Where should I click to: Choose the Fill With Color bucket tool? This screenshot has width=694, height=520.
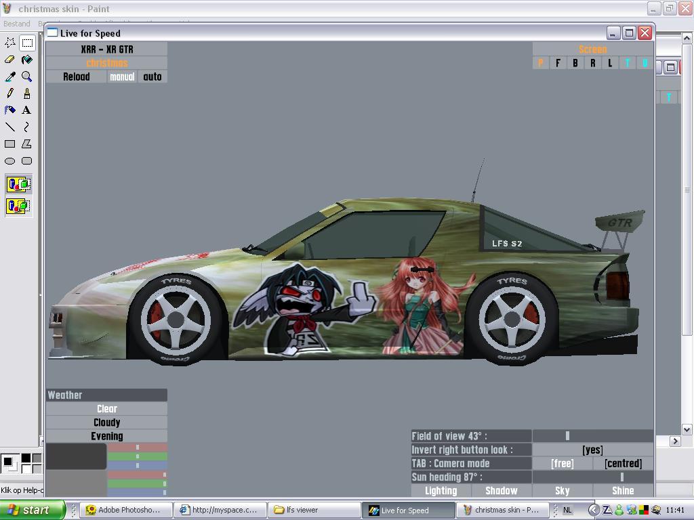pyautogui.click(x=27, y=60)
